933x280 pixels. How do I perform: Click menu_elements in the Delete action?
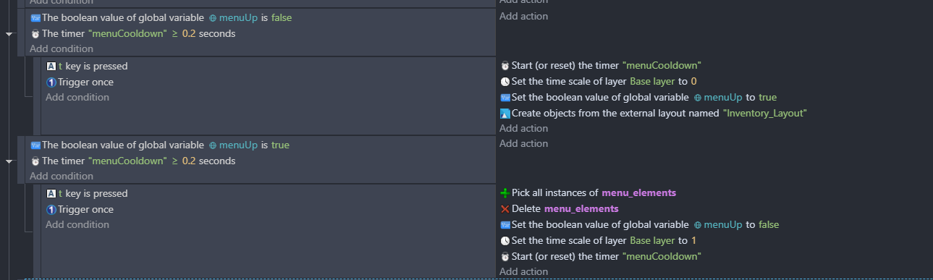(581, 208)
